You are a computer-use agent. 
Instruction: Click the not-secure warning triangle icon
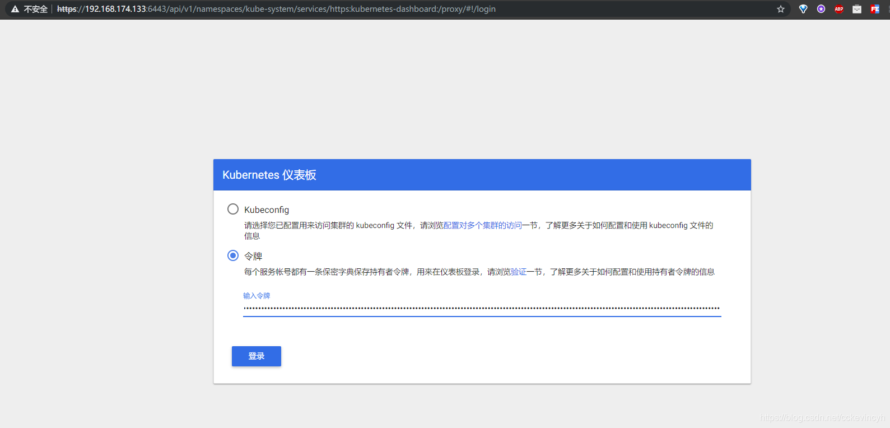click(15, 9)
